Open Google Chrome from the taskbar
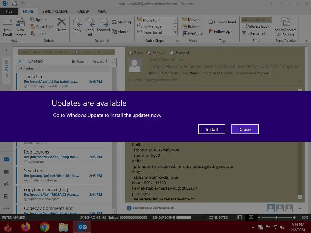The image size is (311, 233). 44,227
